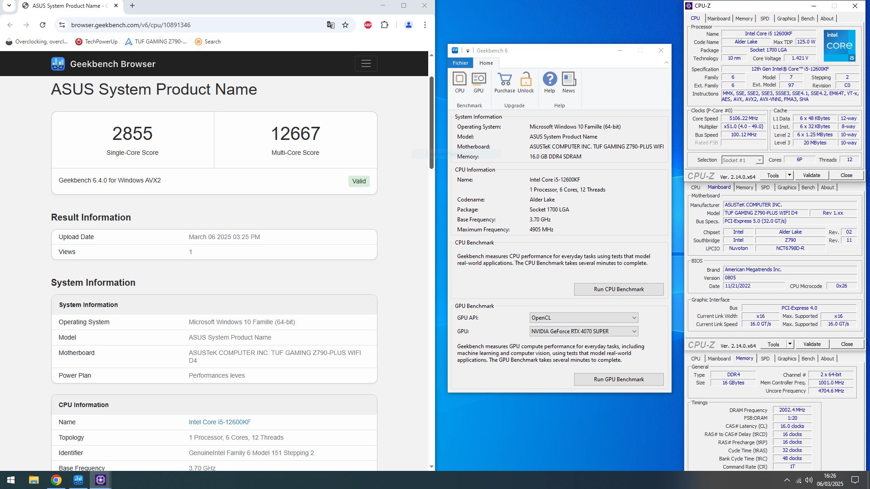Click Close button in middle CPU-Z window
The image size is (870, 489).
pyautogui.click(x=846, y=344)
